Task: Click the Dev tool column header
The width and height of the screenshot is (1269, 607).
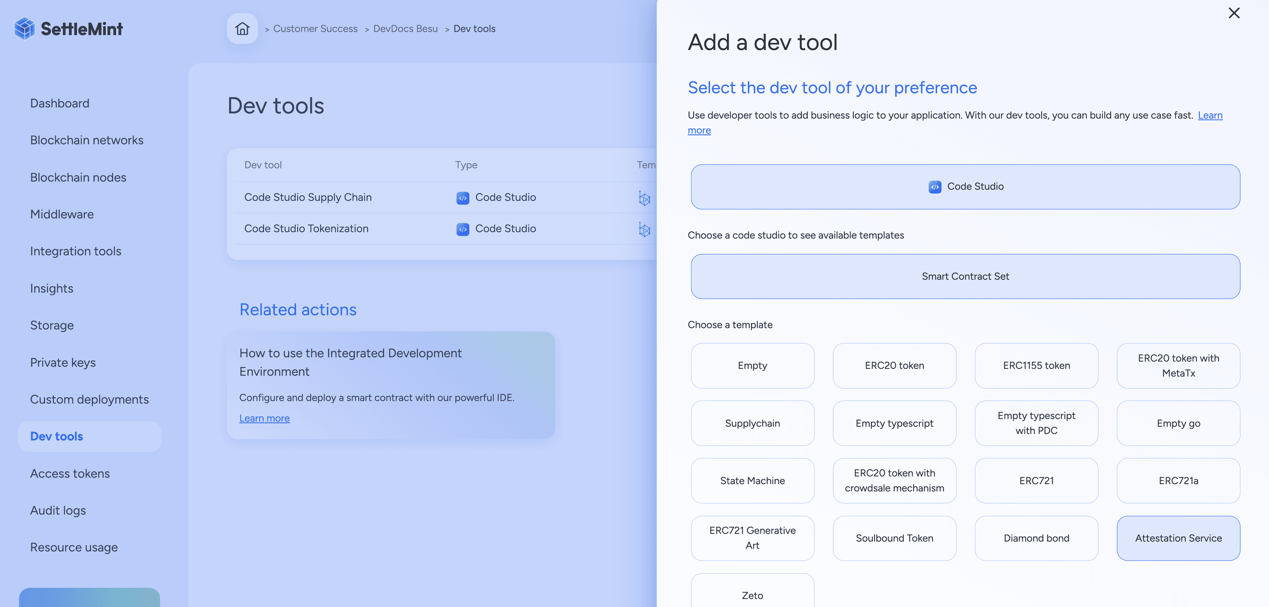Action: (263, 165)
